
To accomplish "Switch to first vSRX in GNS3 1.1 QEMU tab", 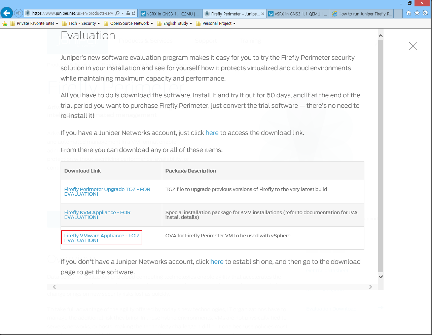I will coord(170,14).
